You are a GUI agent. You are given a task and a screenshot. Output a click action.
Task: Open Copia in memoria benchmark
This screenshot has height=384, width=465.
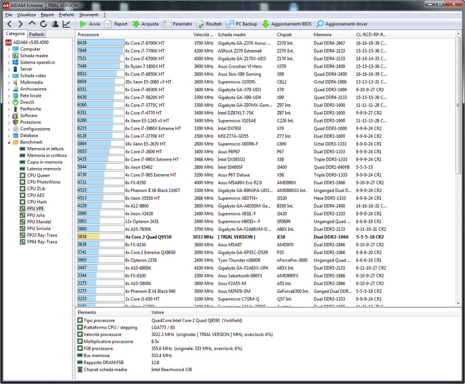coord(45,162)
